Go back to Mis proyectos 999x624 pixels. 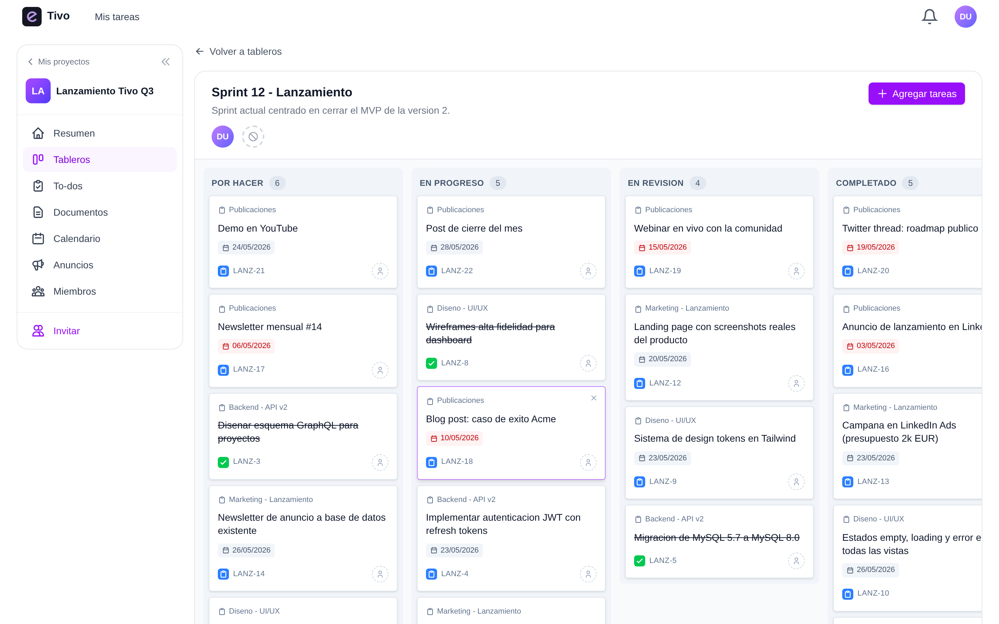(59, 62)
